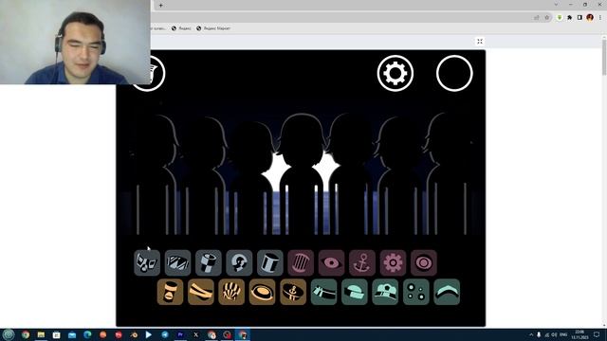The image size is (607, 341).
Task: Select the teal curved-arch voice icon
Action: [447, 292]
